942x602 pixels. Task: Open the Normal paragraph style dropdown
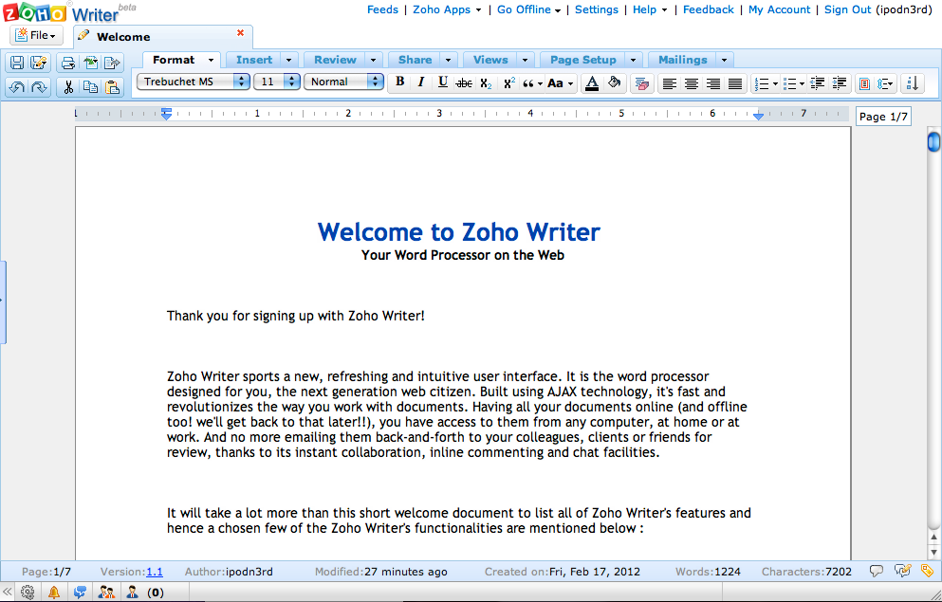click(343, 82)
